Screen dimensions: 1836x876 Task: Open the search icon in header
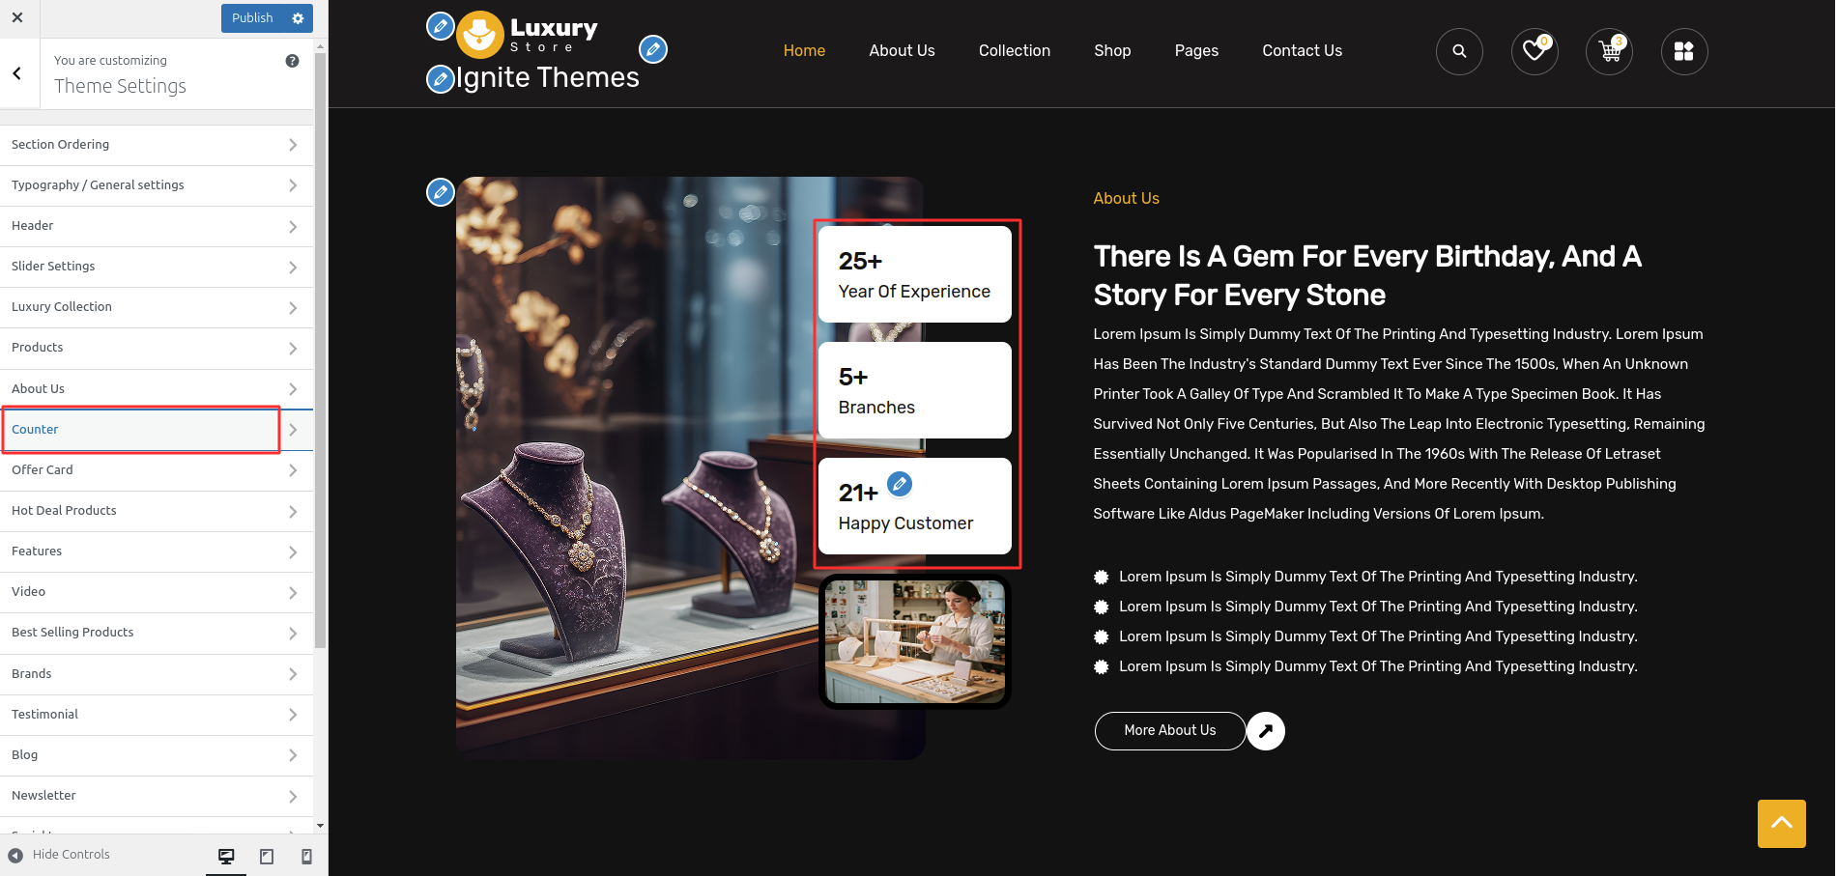point(1459,51)
